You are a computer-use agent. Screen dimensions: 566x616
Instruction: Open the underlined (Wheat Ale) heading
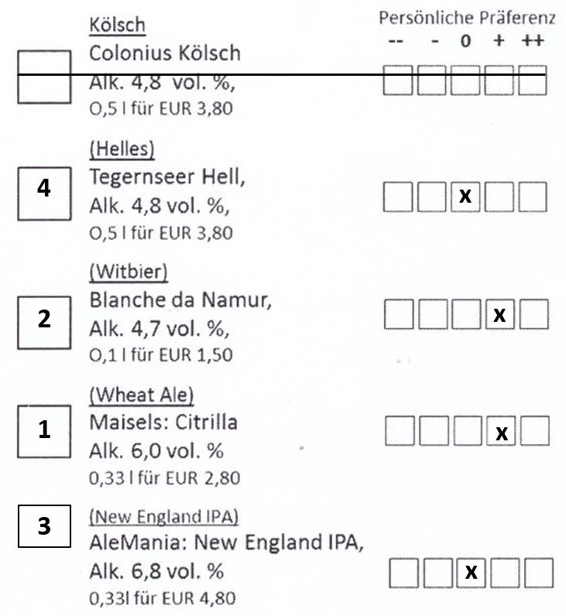[142, 395]
